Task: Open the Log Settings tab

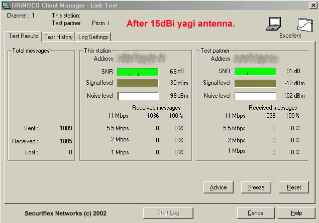Action: pyautogui.click(x=93, y=37)
